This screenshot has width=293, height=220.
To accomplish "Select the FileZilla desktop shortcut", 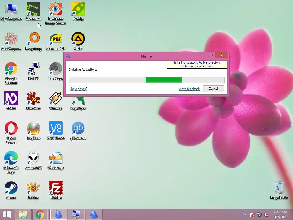I will pos(56,190).
